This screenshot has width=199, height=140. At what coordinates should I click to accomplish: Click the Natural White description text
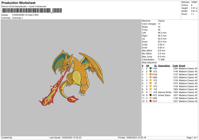[164, 92]
